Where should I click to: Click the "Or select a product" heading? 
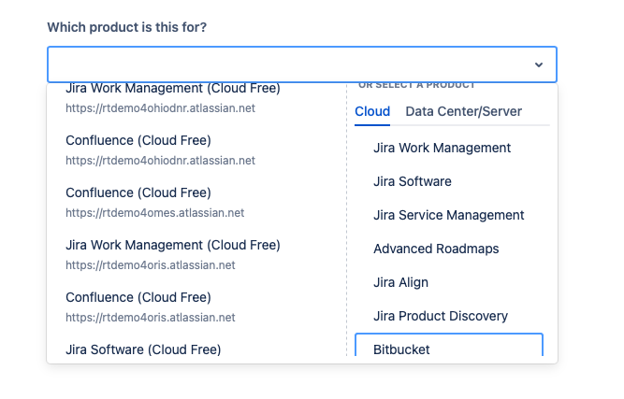point(416,85)
